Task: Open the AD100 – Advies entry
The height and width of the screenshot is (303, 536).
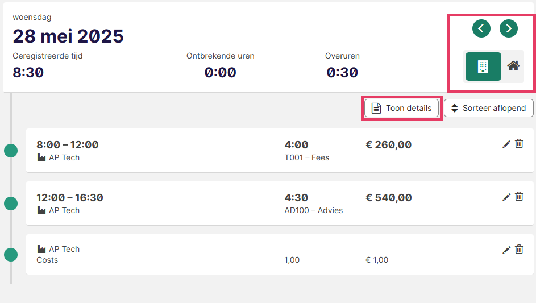Action: pyautogui.click(x=280, y=204)
